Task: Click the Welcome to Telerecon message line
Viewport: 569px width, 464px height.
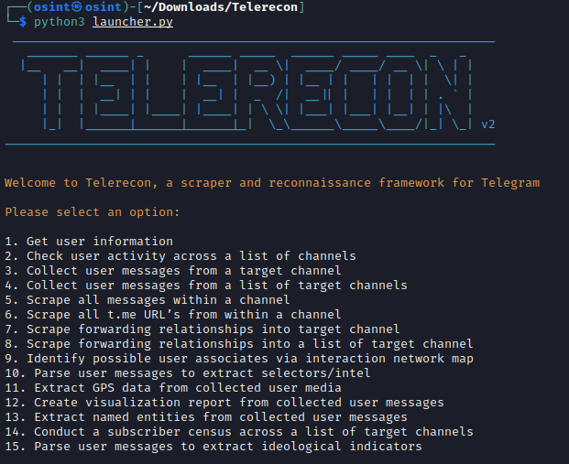Action: tap(271, 182)
